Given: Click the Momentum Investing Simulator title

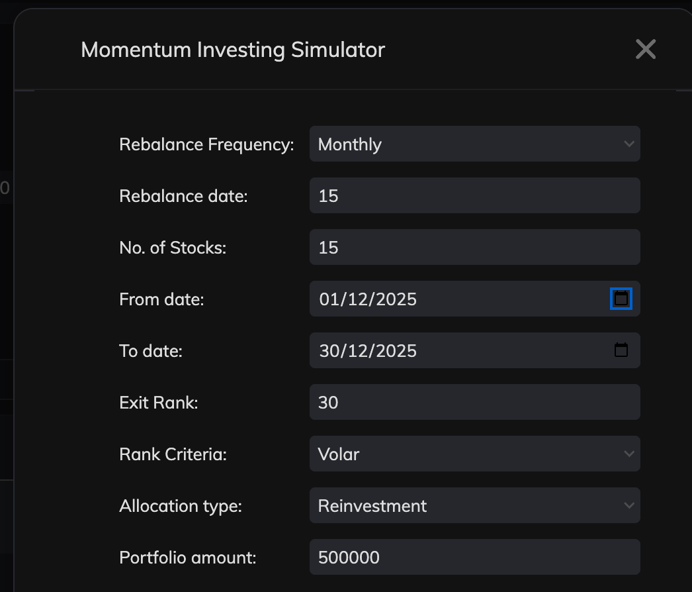Looking at the screenshot, I should pos(232,50).
